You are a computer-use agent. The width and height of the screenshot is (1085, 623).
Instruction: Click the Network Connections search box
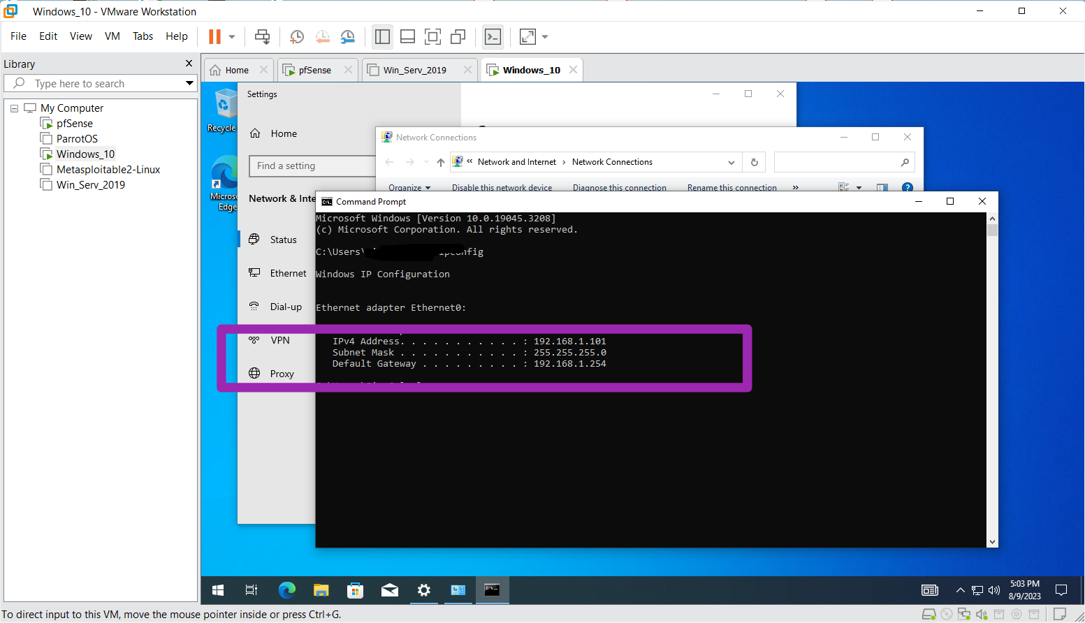coord(844,162)
